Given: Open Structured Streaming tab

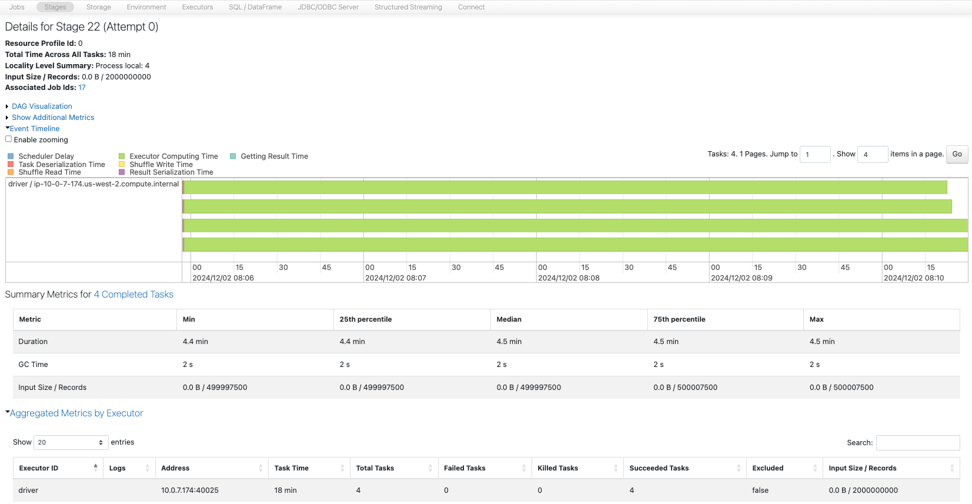Looking at the screenshot, I should (408, 7).
